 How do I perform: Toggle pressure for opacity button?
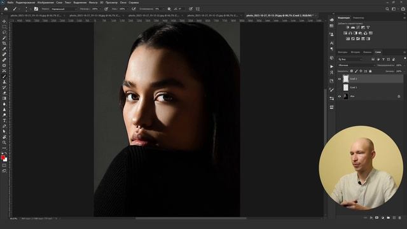(x=106, y=9)
